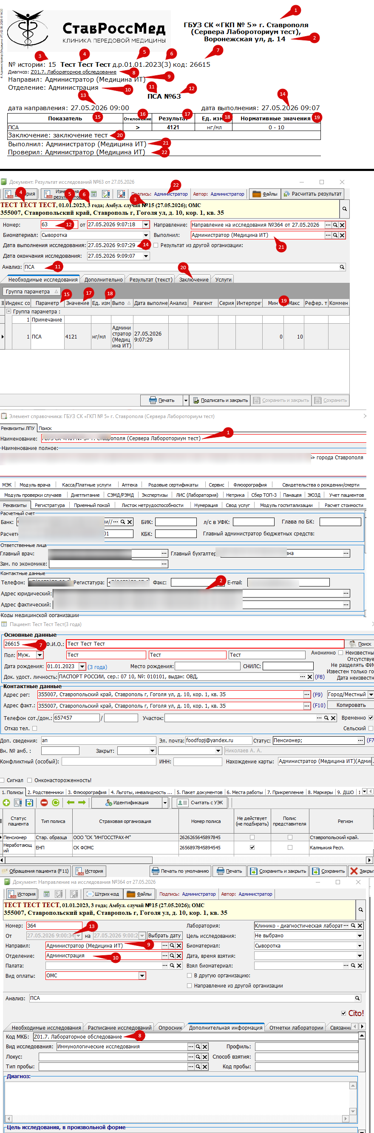Open the Лаборатория (ЛИС) tab in the ЛПУ settings
Screen dimensions: 374x1133
tap(197, 495)
